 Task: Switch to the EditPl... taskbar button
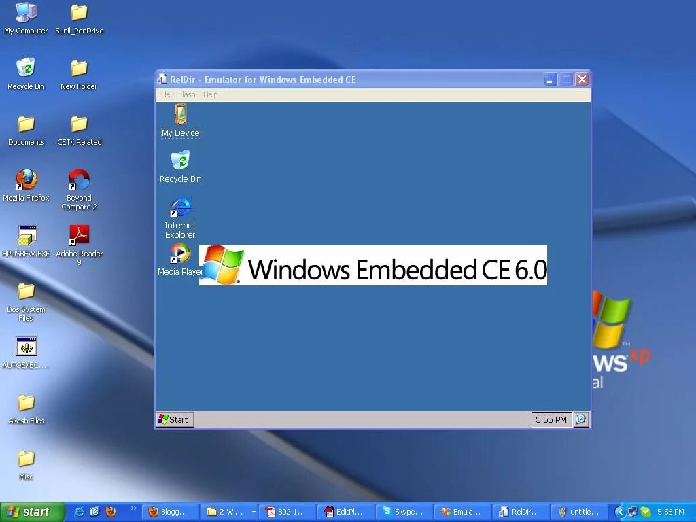345,512
